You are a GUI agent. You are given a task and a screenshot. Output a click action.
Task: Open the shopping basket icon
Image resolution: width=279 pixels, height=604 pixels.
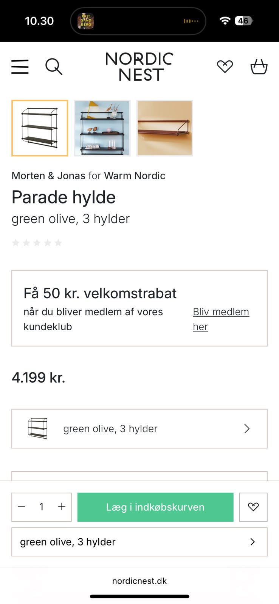pos(259,67)
